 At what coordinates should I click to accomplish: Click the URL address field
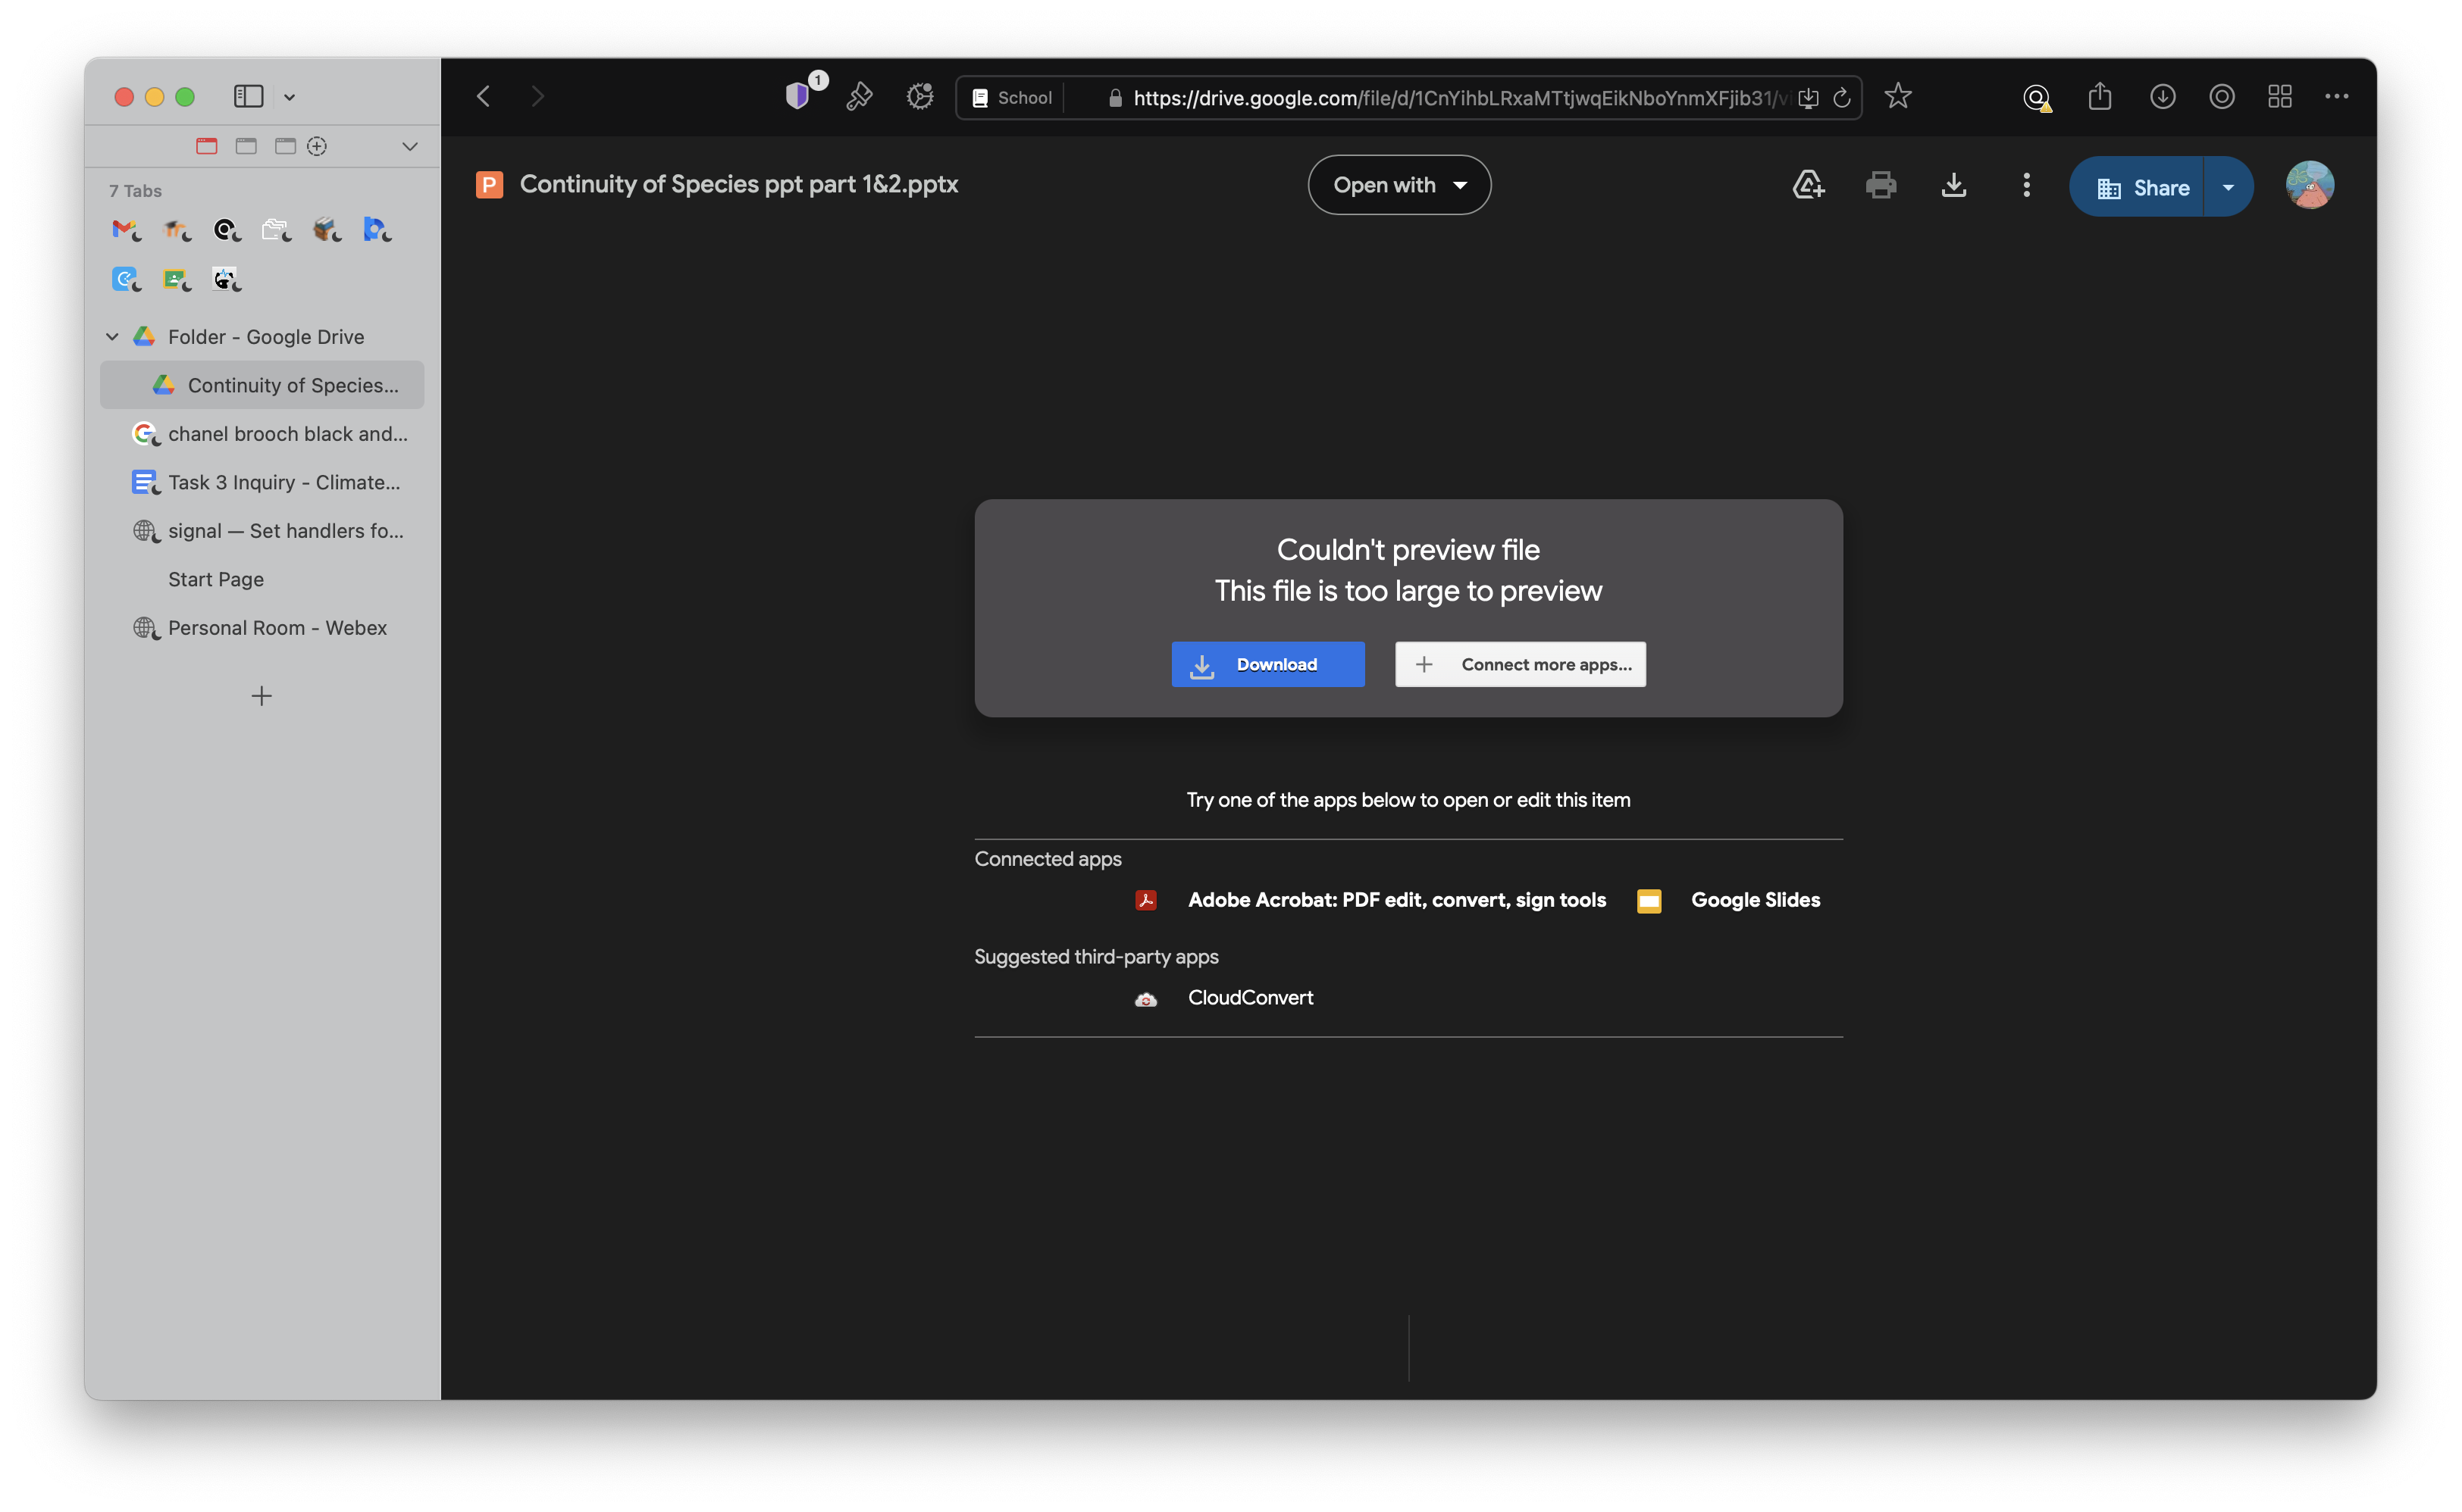coord(1451,98)
